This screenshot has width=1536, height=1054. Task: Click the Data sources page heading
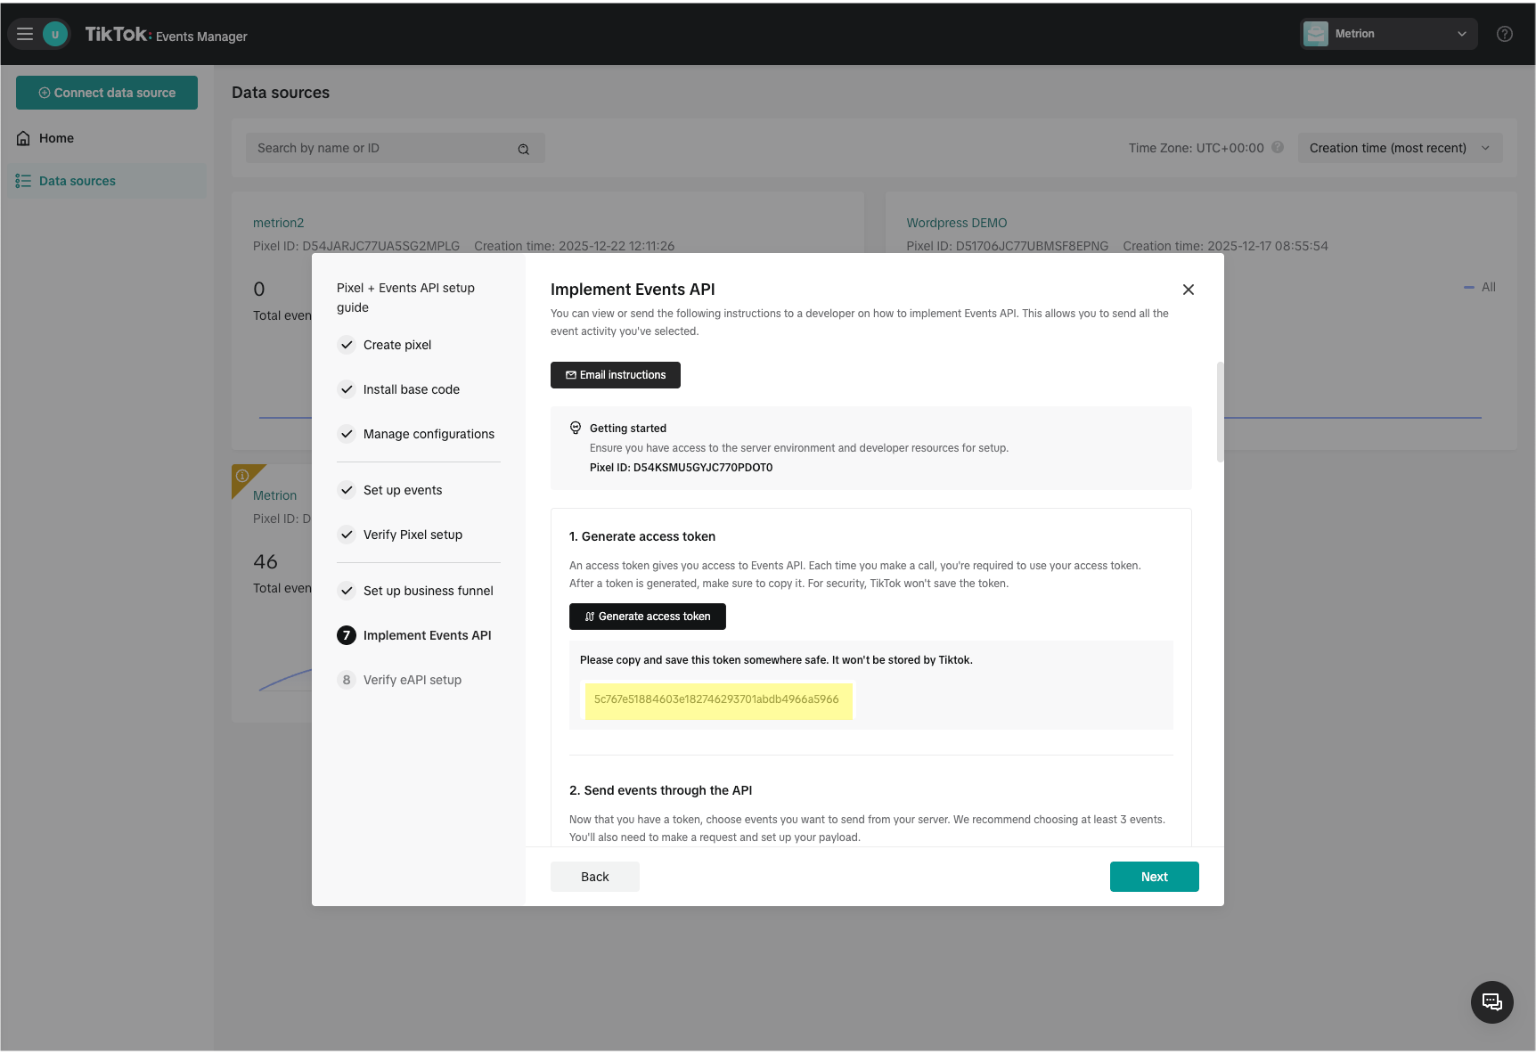281,93
